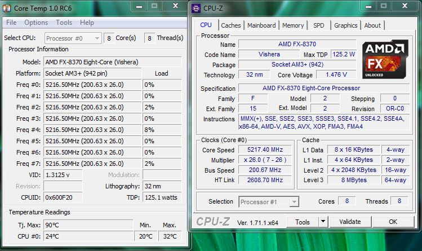The image size is (422, 251).
Task: Click the Core Voltage value 1.476 V
Action: (x=336, y=75)
